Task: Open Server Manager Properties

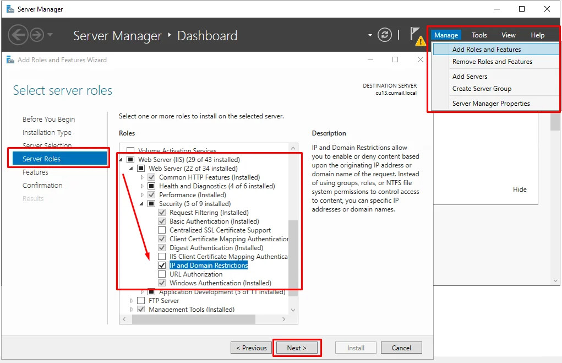Action: tap(496, 104)
